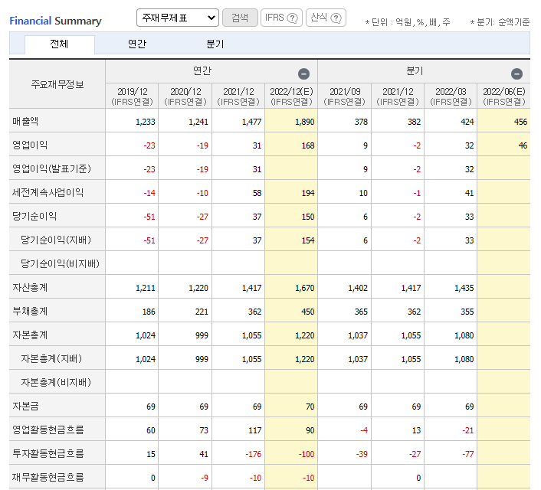Image resolution: width=541 pixels, height=490 pixels.
Task: Click the 2022/12(E) annual column header
Action: 291,96
